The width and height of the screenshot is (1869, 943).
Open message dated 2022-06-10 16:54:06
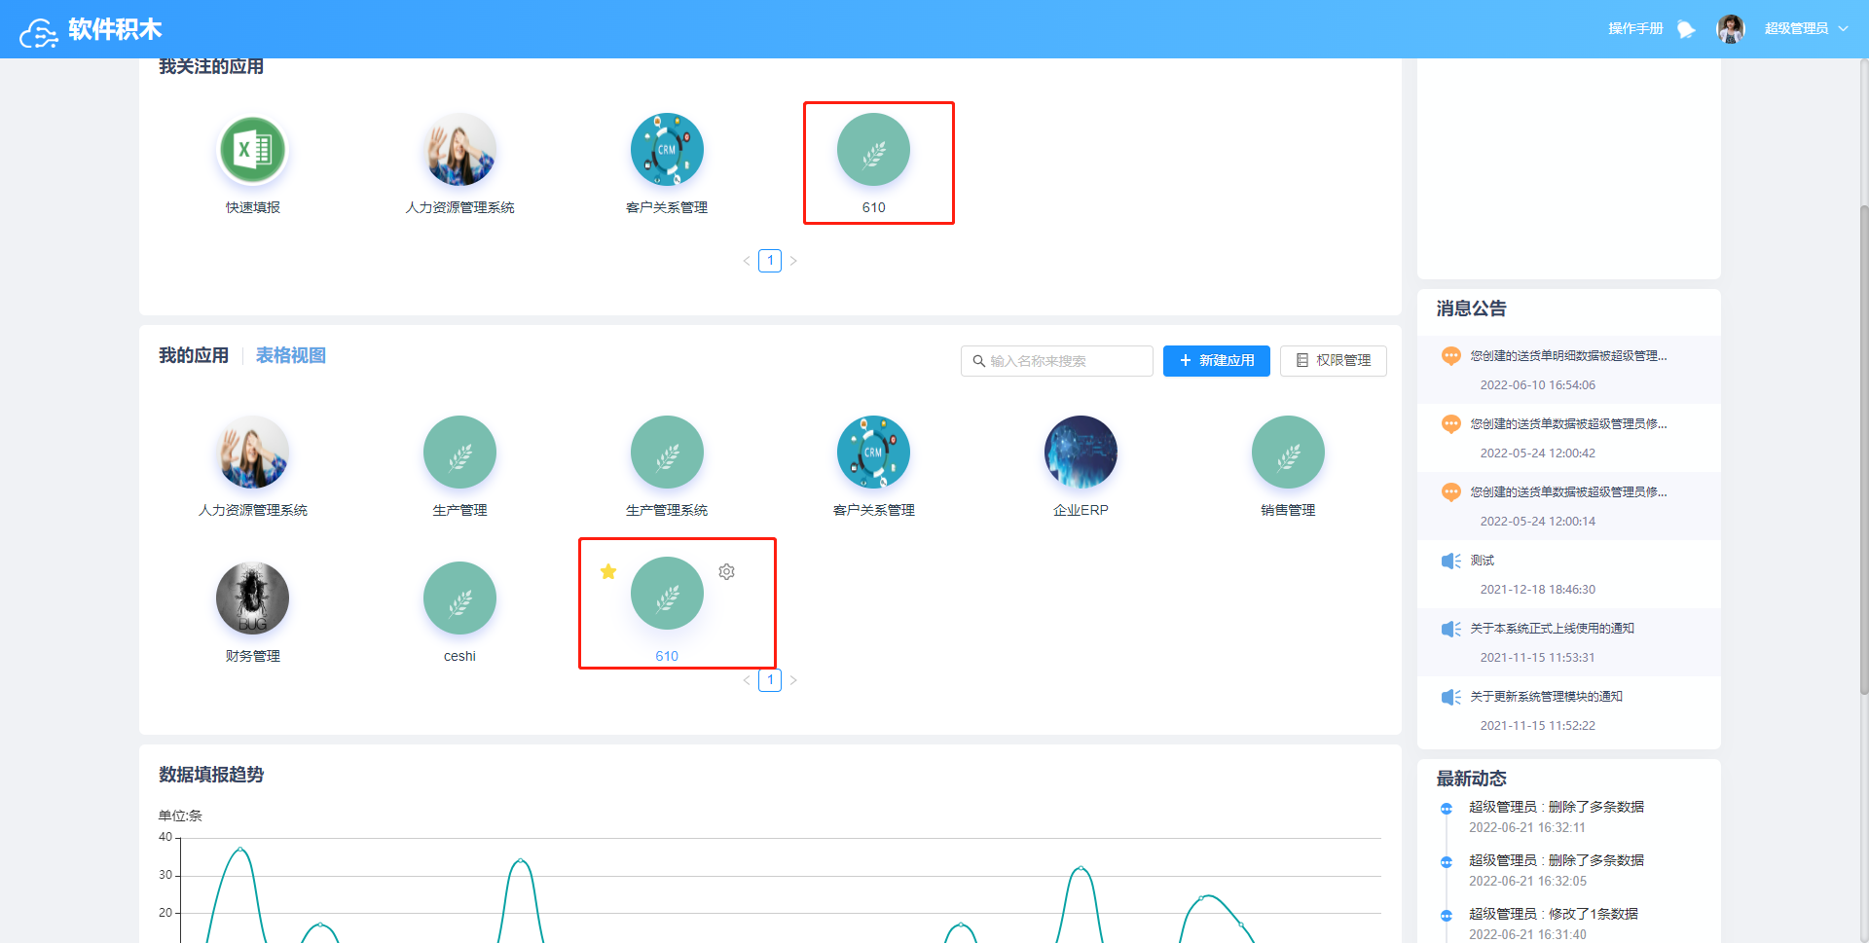[1568, 370]
